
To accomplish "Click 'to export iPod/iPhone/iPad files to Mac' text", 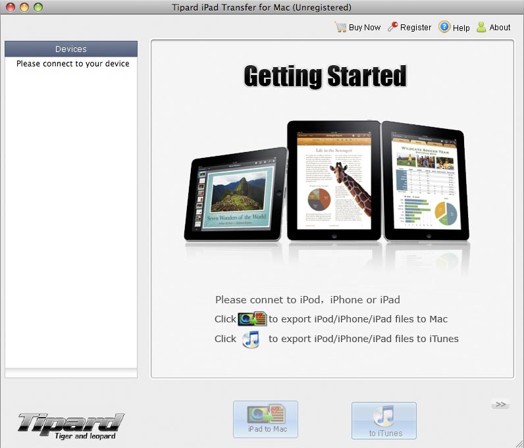I will point(358,319).
